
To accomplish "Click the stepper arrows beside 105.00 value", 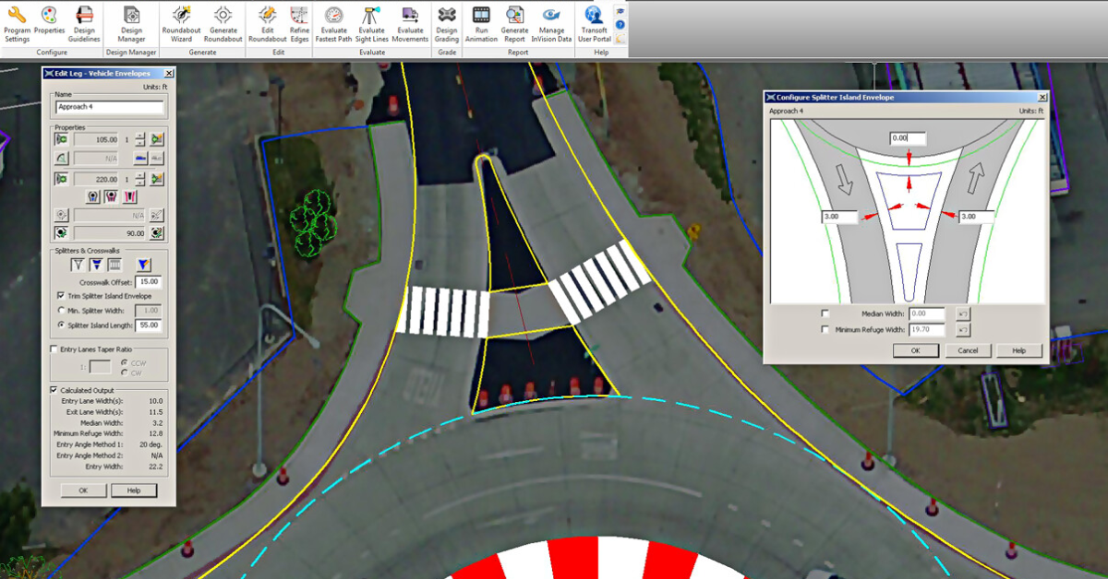I will point(139,139).
